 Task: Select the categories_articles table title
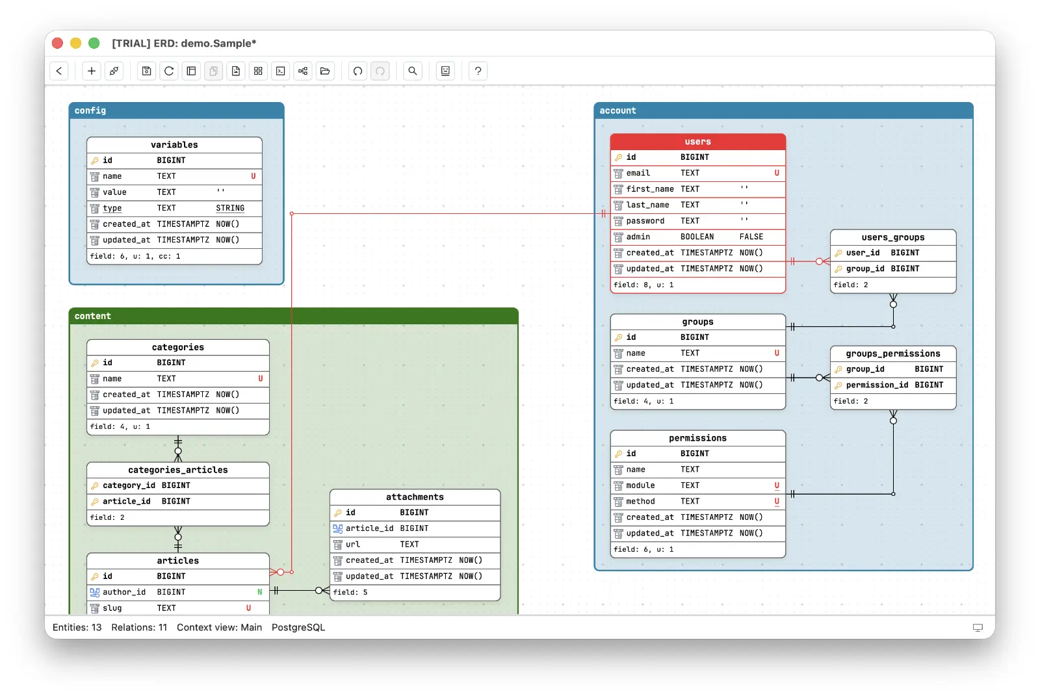pyautogui.click(x=178, y=470)
